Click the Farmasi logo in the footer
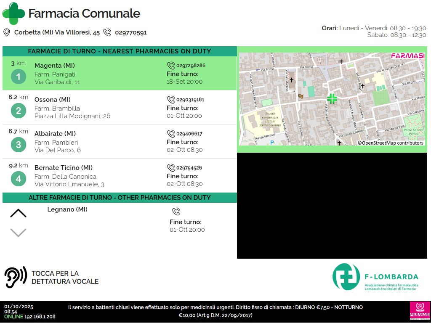Image resolution: width=431 pixels, height=323 pixels. coord(420,311)
